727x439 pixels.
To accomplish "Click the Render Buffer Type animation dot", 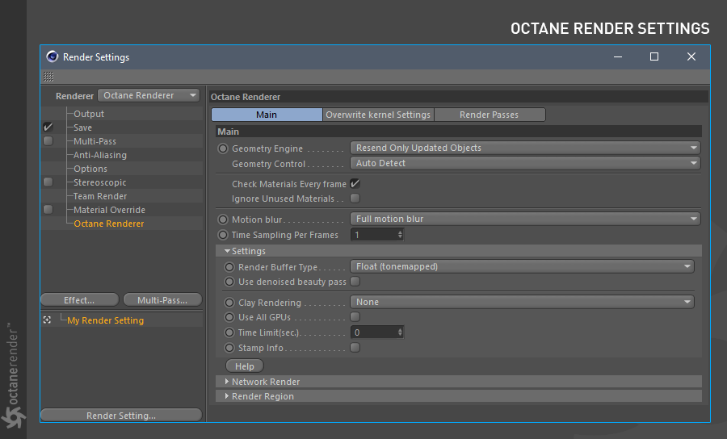I will click(x=229, y=267).
